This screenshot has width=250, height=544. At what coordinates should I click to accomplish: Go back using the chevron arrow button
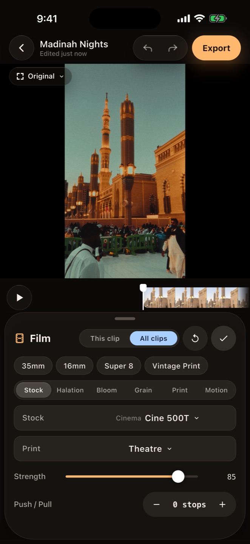click(22, 48)
